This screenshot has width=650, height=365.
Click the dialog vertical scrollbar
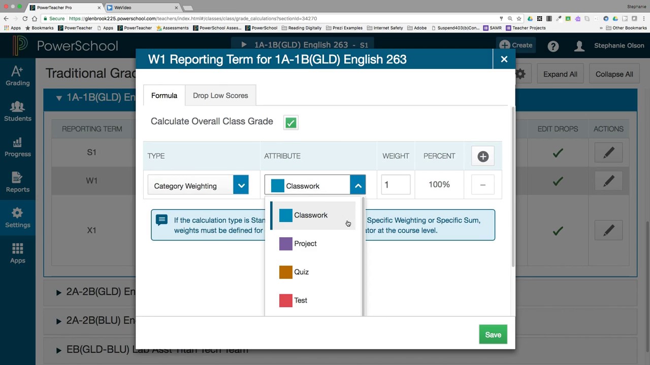tap(513, 187)
